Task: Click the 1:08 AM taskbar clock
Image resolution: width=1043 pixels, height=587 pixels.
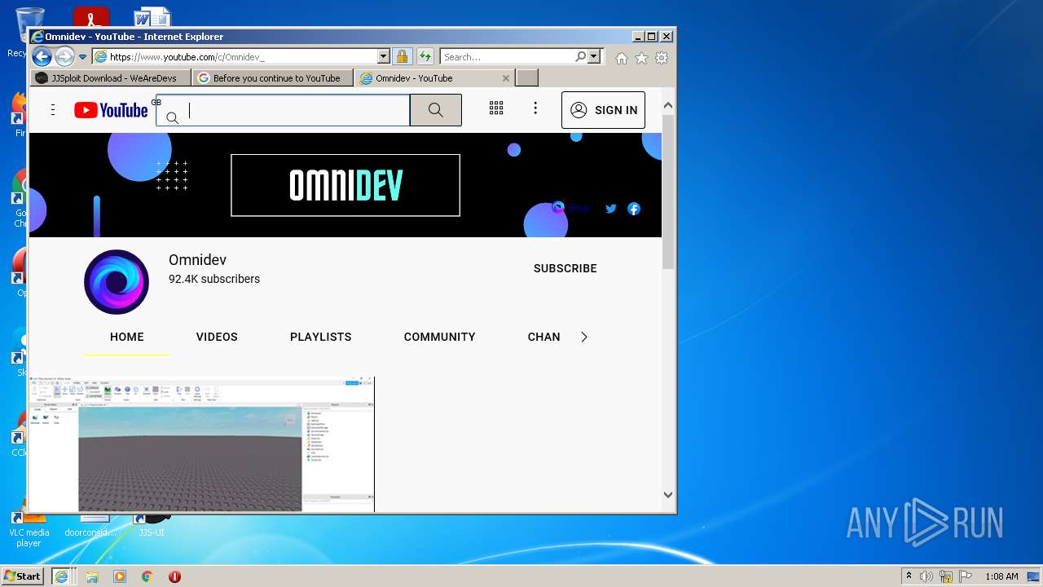Action: (x=1001, y=576)
